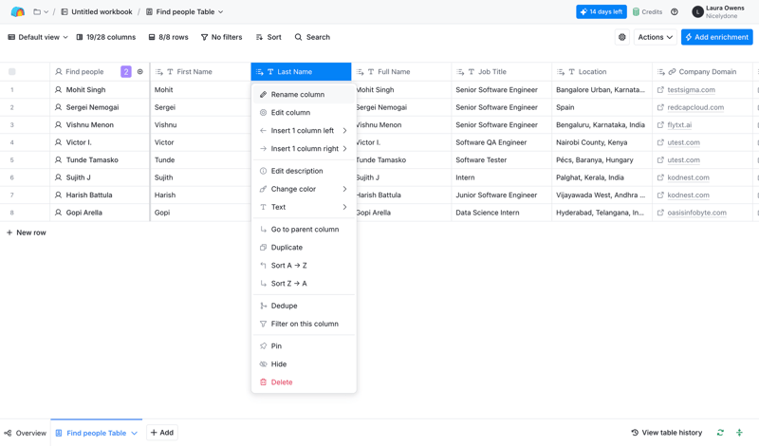
Task: Open the help question mark icon
Action: 675,12
